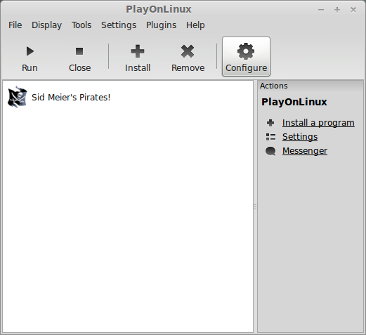Click plus icon beside Install a program
Image resolution: width=366 pixels, height=335 pixels.
tap(270, 123)
